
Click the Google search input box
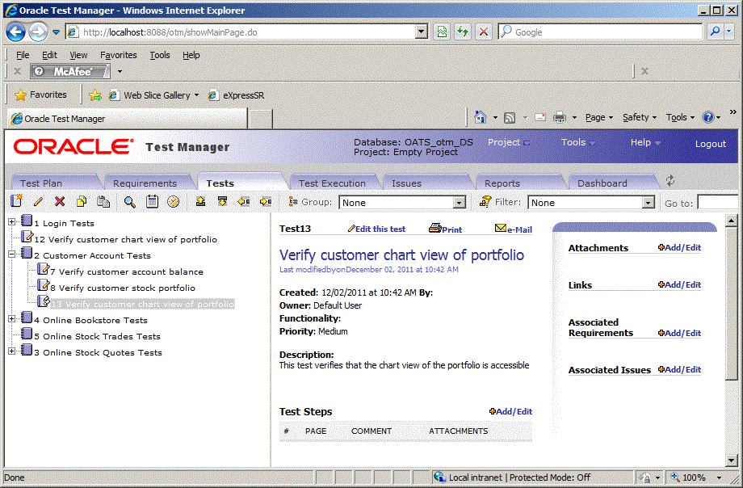[x=600, y=32]
